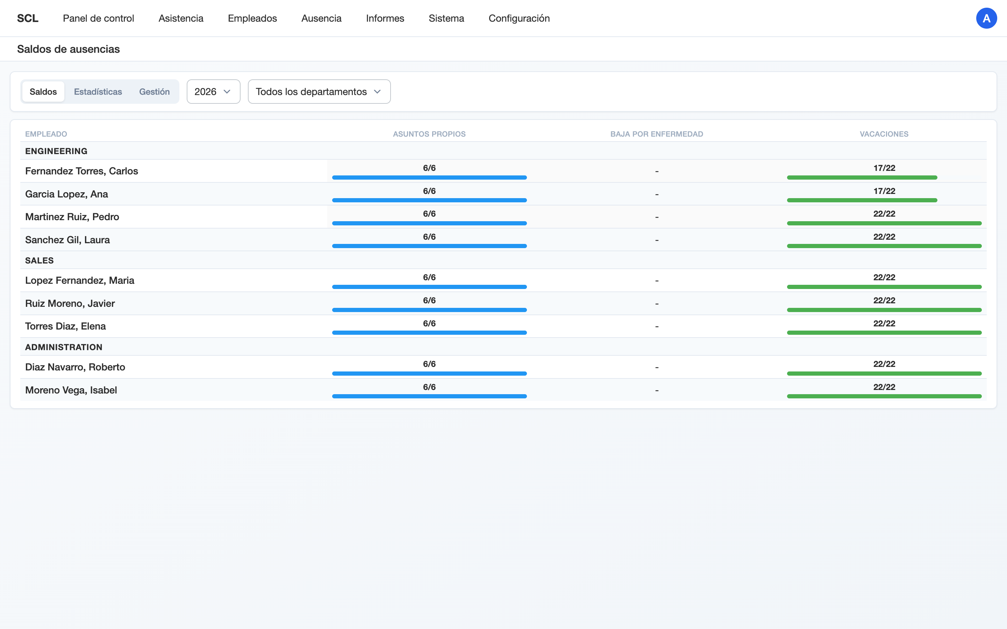Screen dimensions: 1007x629
Task: Click the SCL logo
Action: [28, 18]
